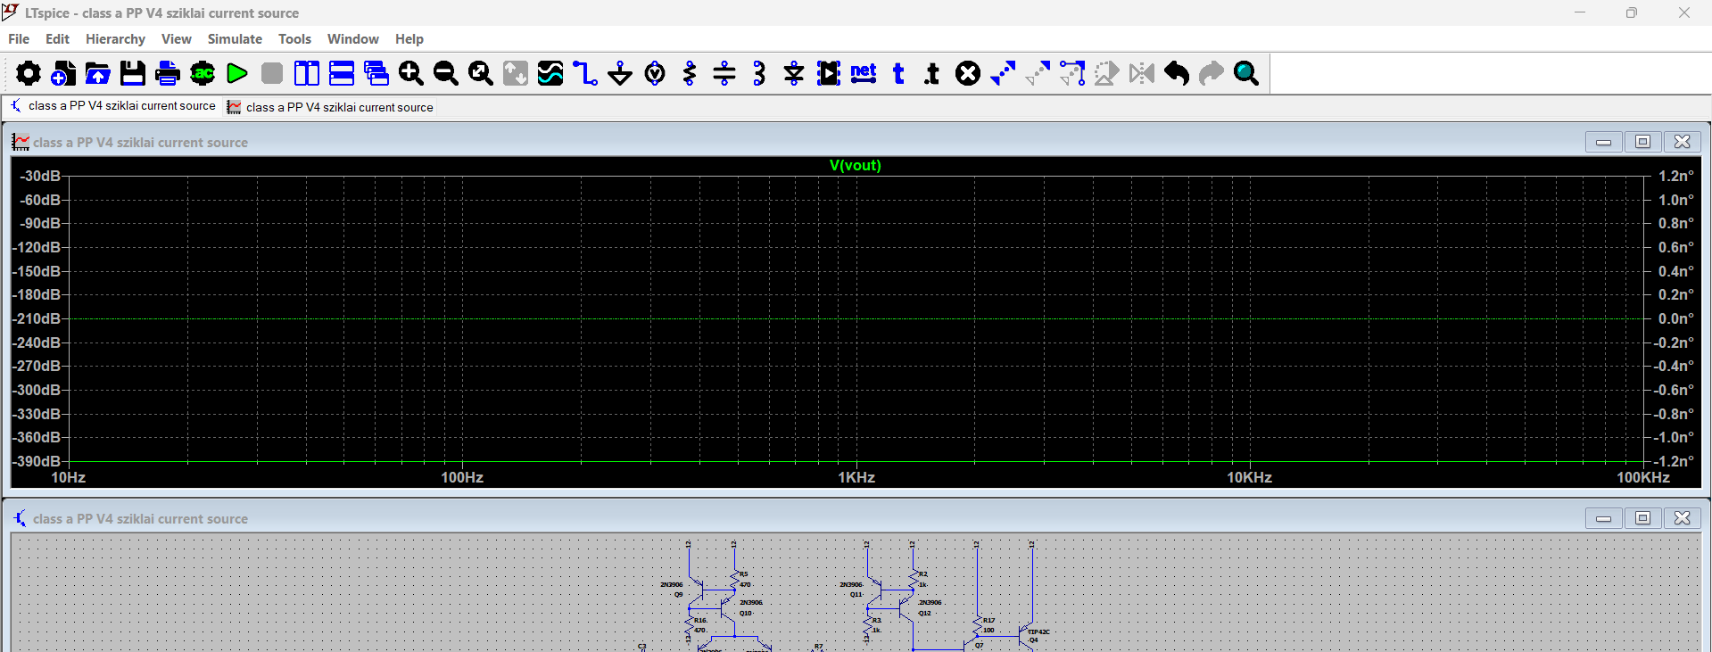
Task: Zoom to fit
Action: coord(481,73)
